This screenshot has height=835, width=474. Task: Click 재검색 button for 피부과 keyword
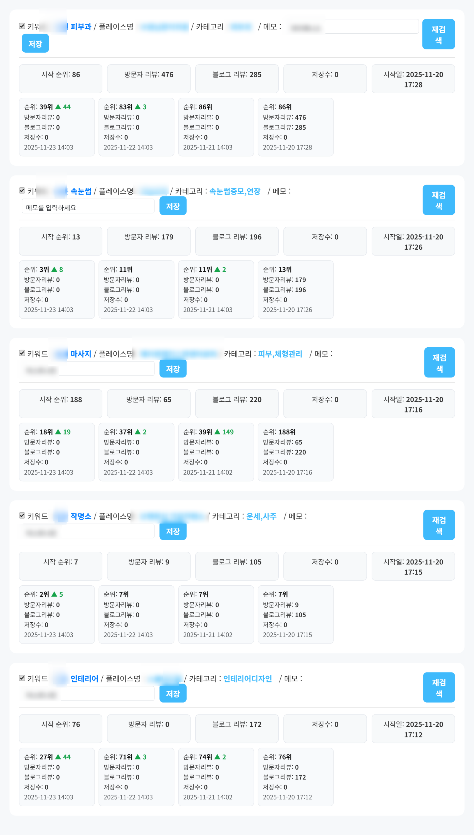438,34
